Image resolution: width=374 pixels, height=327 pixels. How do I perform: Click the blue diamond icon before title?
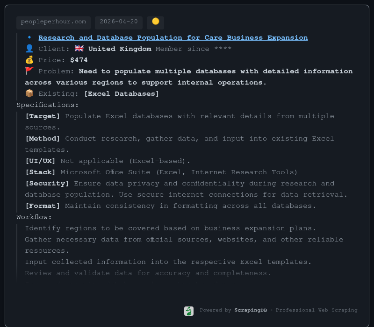click(x=29, y=38)
